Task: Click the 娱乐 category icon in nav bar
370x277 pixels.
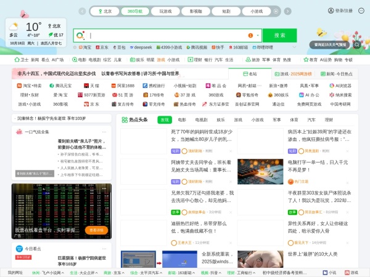Action: tap(133, 60)
